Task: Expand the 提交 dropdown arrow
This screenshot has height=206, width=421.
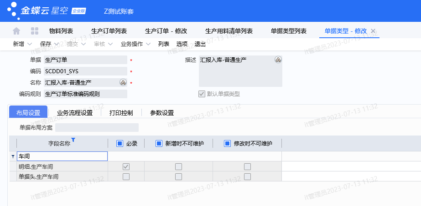Action: (x=83, y=44)
